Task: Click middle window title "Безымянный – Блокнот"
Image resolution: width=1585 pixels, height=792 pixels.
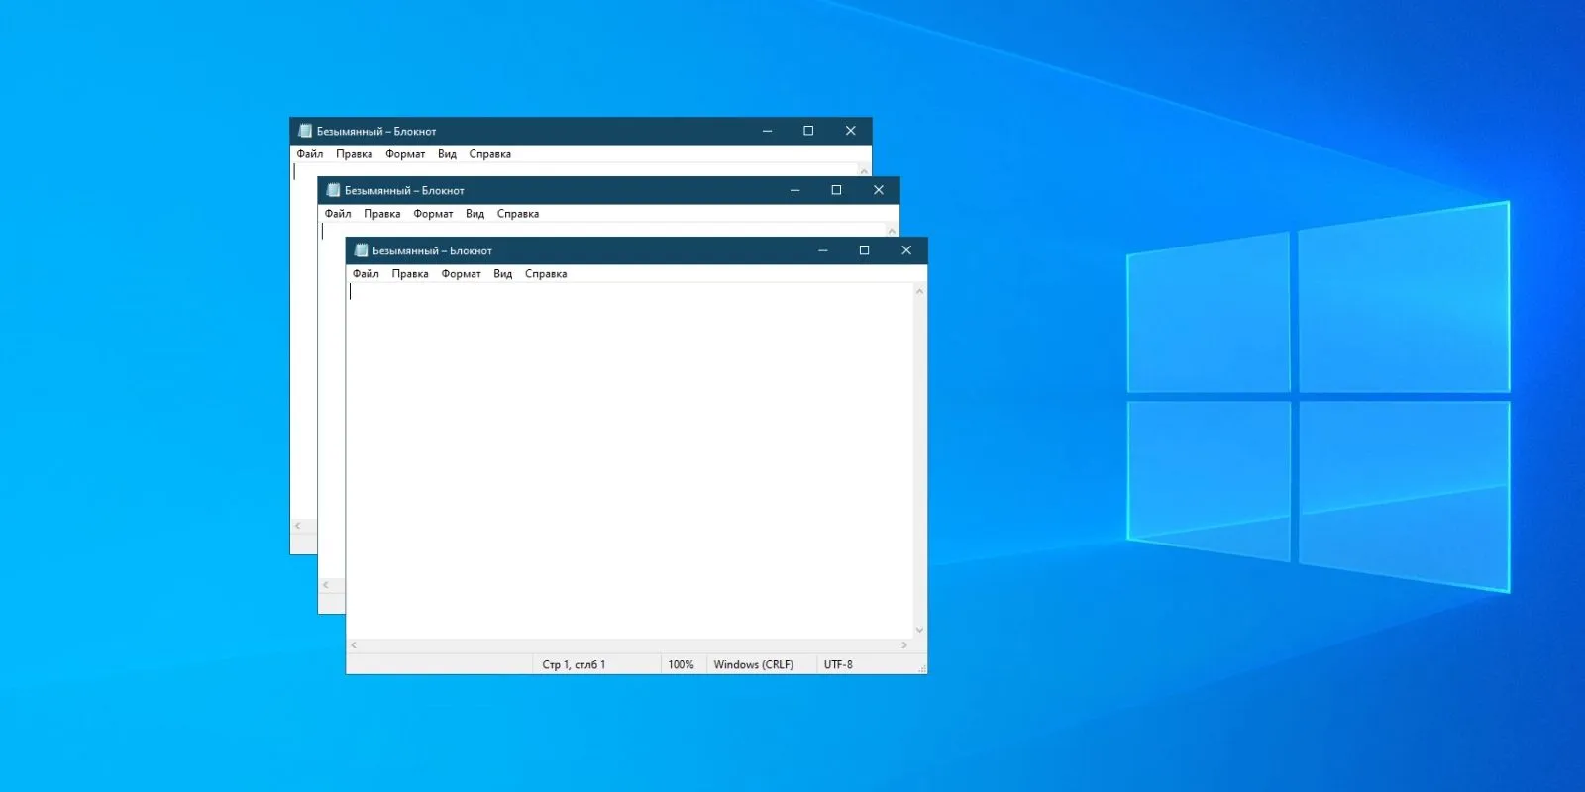Action: 404,190
